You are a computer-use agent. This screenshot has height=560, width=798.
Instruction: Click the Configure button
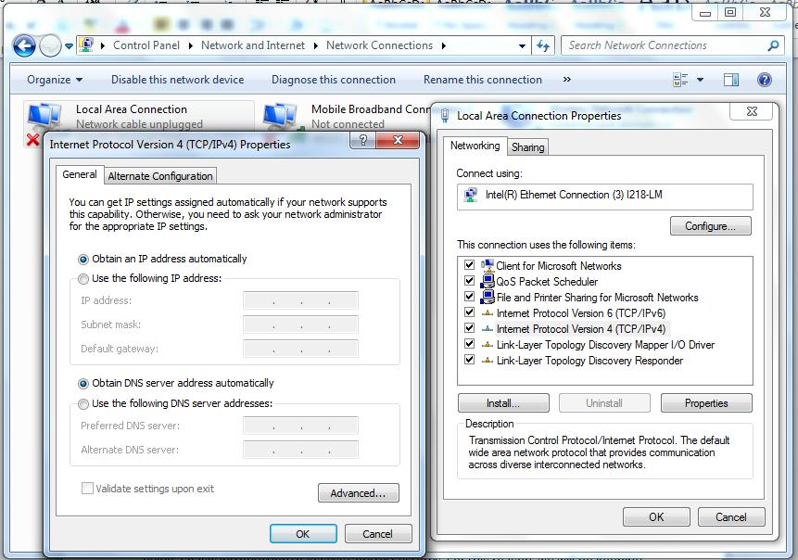point(711,226)
